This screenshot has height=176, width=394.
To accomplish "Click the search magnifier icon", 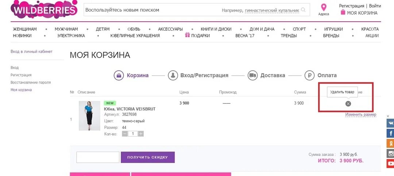I will pos(303,10).
